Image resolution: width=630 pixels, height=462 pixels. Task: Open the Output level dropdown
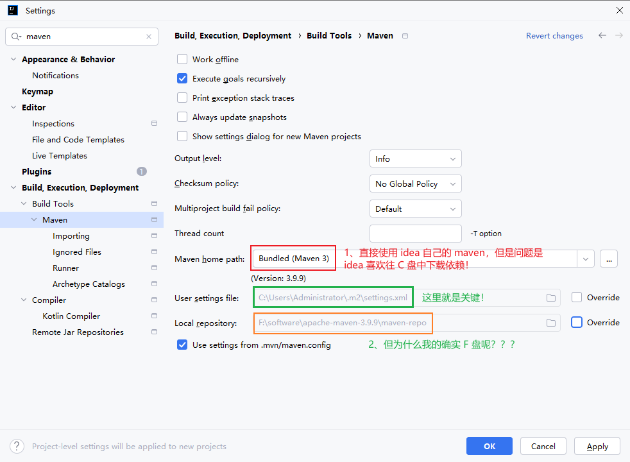tap(416, 158)
